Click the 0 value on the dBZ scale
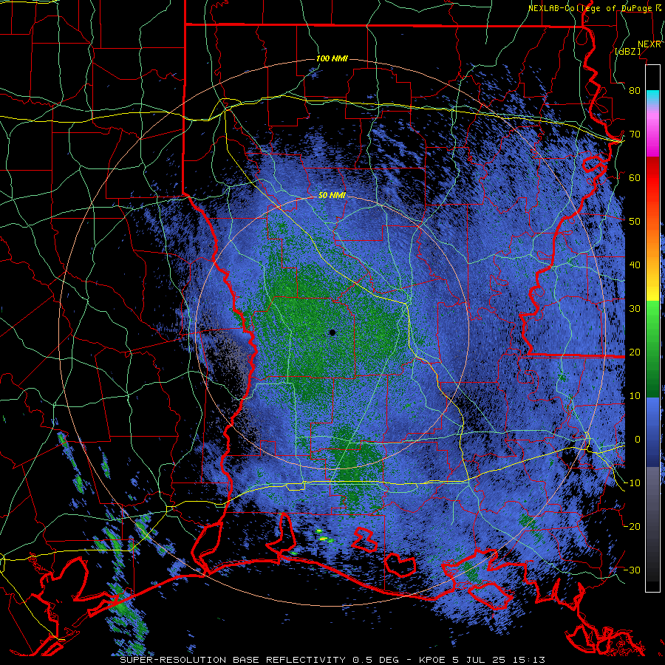 tap(638, 440)
